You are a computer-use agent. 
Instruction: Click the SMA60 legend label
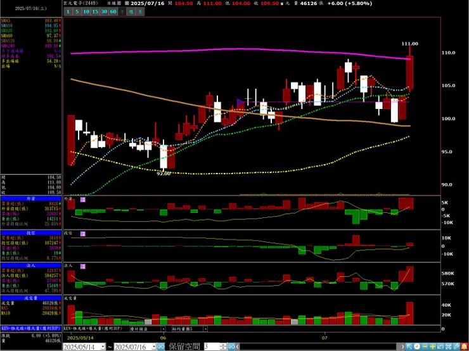tap(6, 35)
